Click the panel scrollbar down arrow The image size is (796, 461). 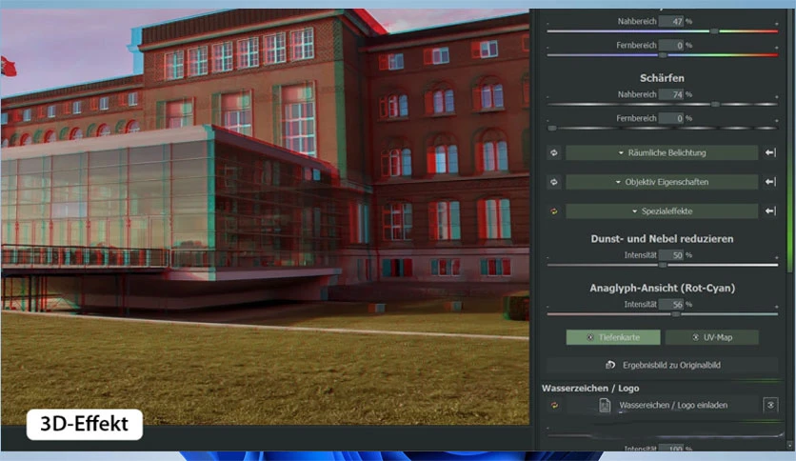point(789,445)
